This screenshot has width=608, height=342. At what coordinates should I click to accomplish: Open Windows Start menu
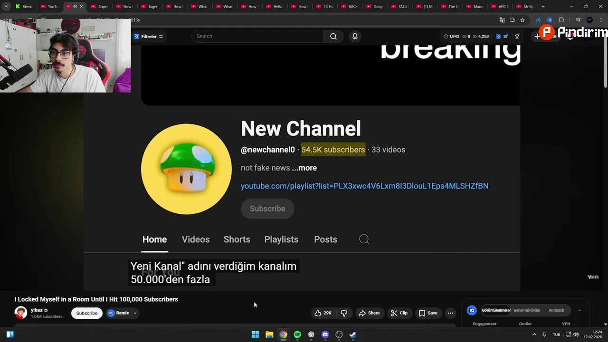pyautogui.click(x=255, y=334)
